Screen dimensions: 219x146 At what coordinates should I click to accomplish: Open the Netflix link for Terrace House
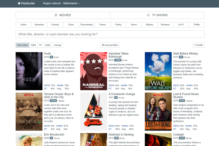(59, 126)
